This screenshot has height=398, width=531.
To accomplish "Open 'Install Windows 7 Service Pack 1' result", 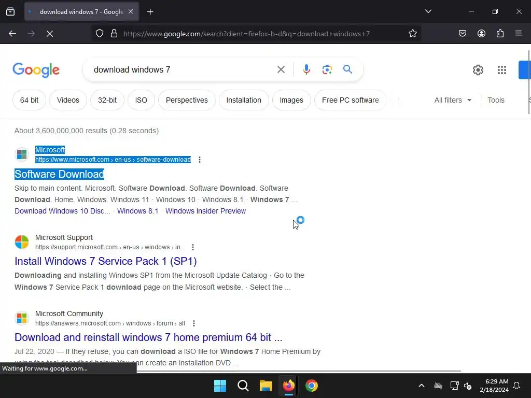I will [x=106, y=261].
